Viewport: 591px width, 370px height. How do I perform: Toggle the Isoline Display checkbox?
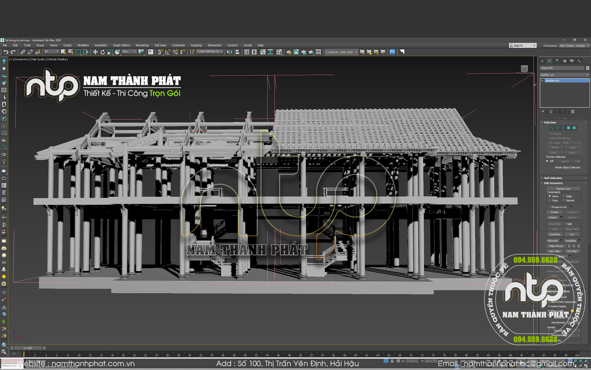pos(549,306)
